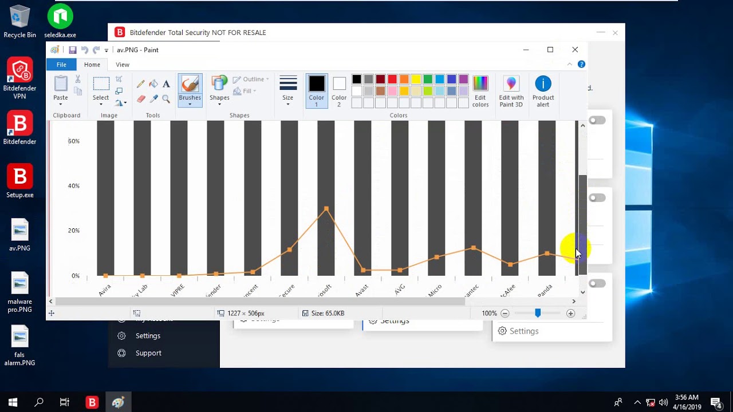This screenshot has width=733, height=412.
Task: Click Bitdefender icon on the taskbar
Action: tap(92, 402)
